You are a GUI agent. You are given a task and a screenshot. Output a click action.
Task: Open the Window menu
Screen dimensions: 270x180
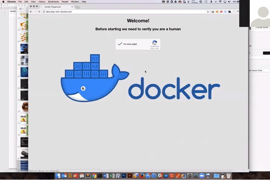(x=75, y=1)
